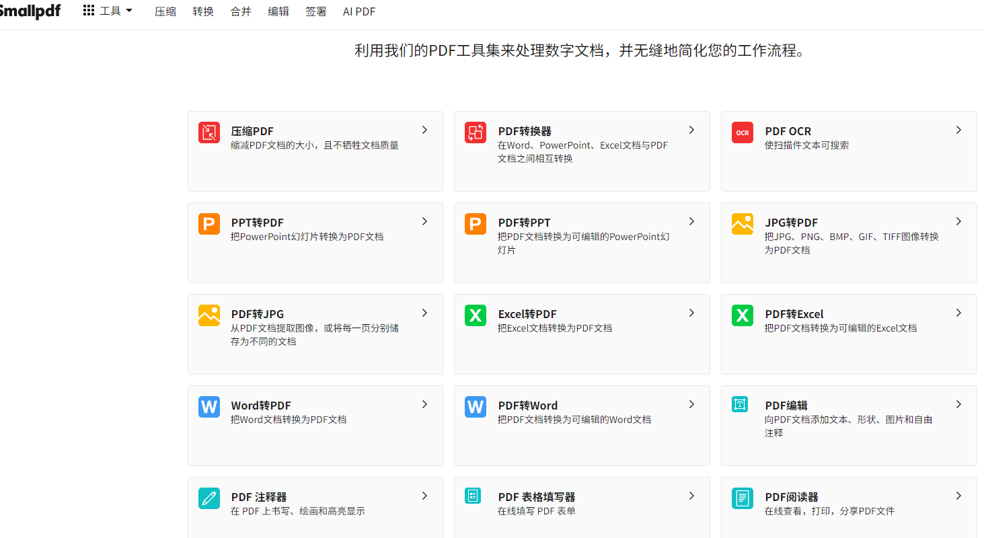Click the PDF阅读器 reader icon
Screen dimensions: 984x538
point(743,498)
